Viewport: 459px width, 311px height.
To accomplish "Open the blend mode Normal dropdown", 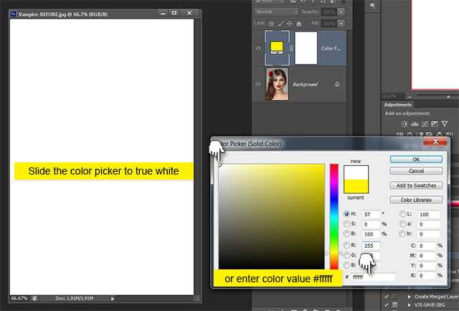I will point(278,12).
